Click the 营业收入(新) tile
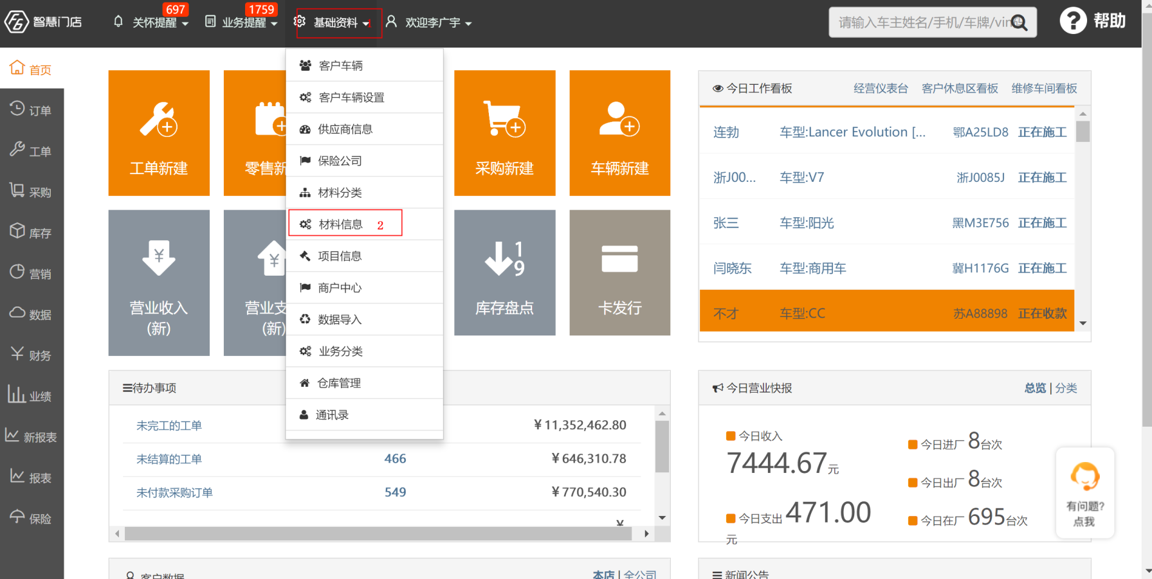The image size is (1152, 579). click(159, 283)
